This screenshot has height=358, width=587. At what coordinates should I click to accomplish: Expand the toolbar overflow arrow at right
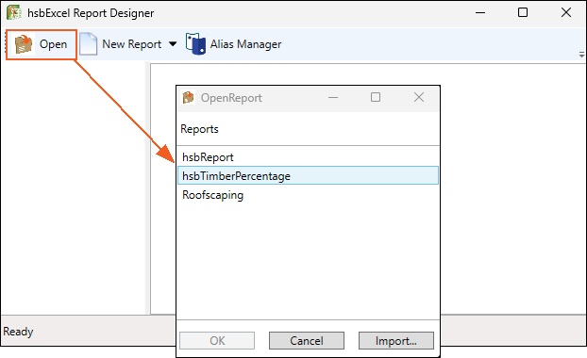click(581, 55)
